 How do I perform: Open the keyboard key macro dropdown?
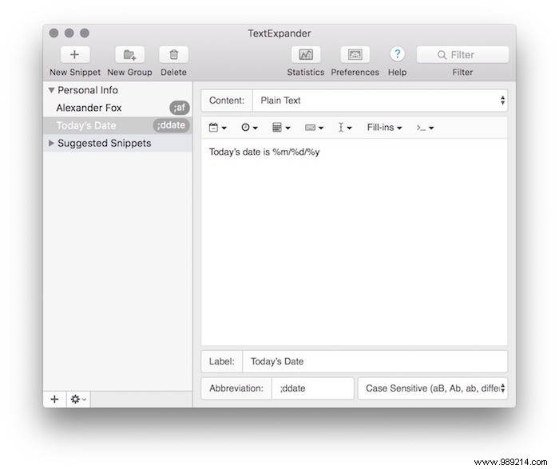point(314,128)
